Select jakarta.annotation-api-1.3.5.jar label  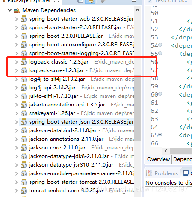pyautogui.click(x=67, y=105)
